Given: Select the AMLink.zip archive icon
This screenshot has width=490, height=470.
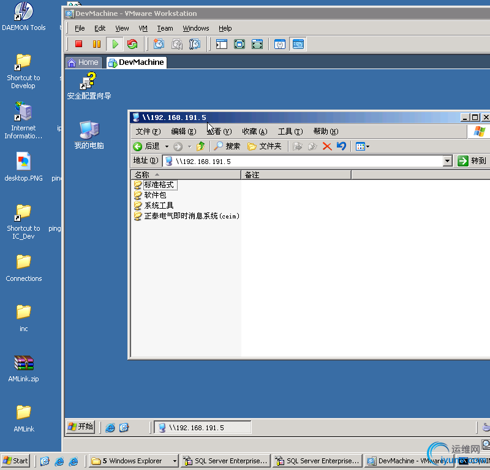Looking at the screenshot, I should 24,369.
